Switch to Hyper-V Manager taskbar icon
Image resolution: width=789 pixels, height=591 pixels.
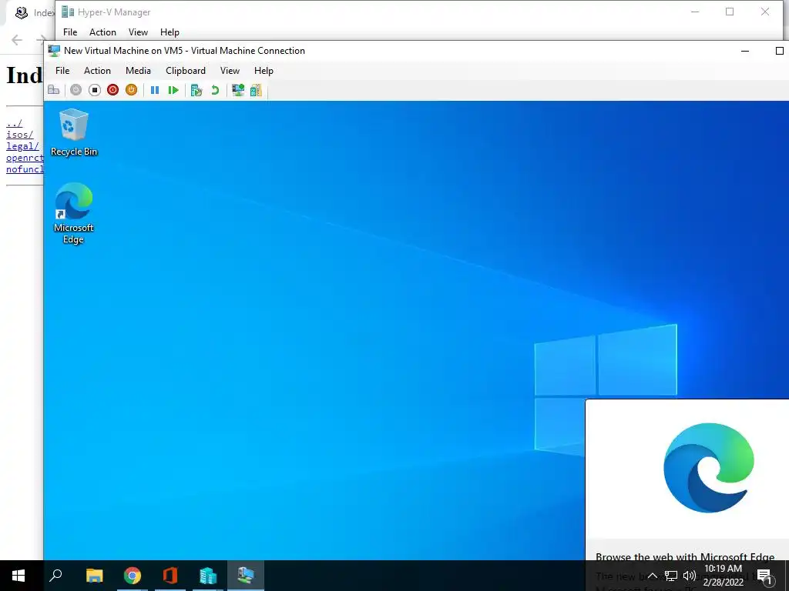click(x=208, y=576)
